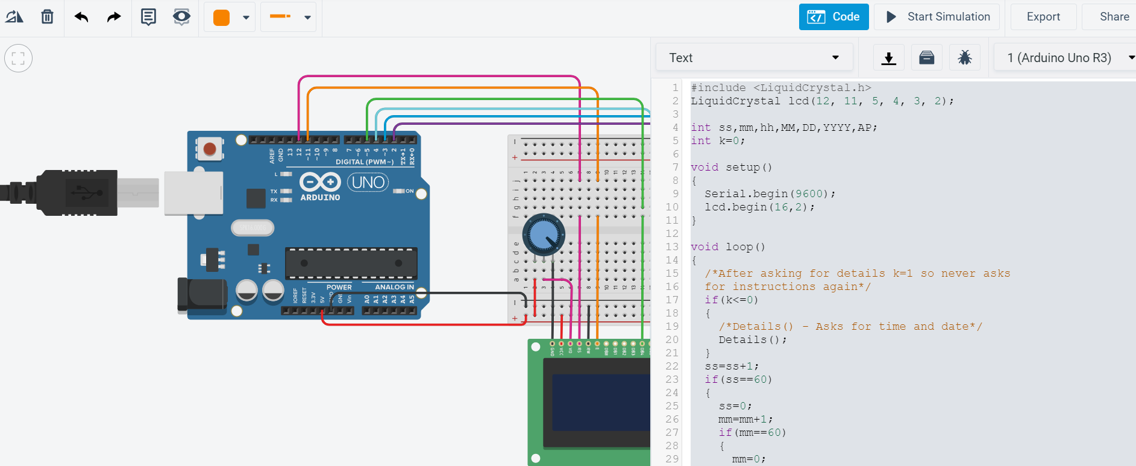The height and width of the screenshot is (466, 1136).
Task: Open the Arduino Uno R3 board selector
Action: click(1065, 58)
